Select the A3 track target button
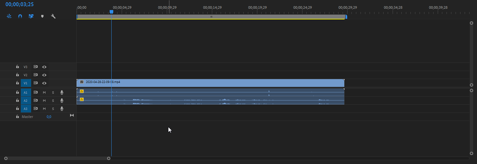This screenshot has width=477, height=164. [26, 109]
